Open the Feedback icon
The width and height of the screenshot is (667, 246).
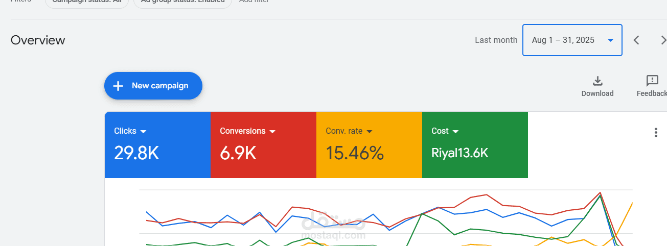point(652,81)
